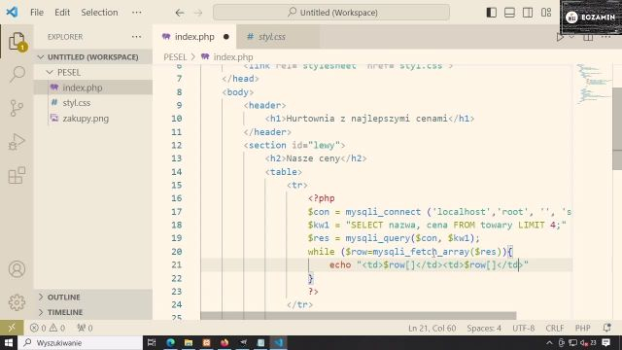This screenshot has width=622, height=350.
Task: Click Ln 21, Col 60 position
Action: pyautogui.click(x=432, y=329)
